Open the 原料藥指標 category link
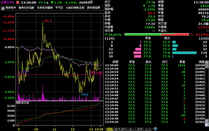209x131 pixels. (x=93, y=8)
